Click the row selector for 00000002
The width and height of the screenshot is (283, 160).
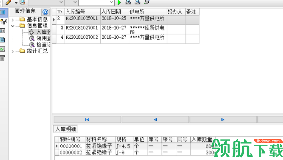pyautogui.click(x=57, y=152)
